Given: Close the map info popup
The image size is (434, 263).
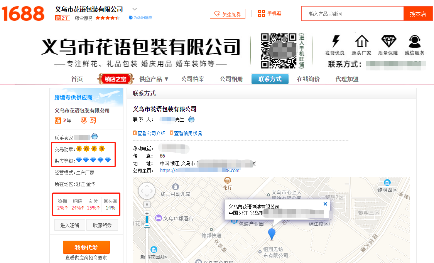Looking at the screenshot, I should (x=325, y=204).
